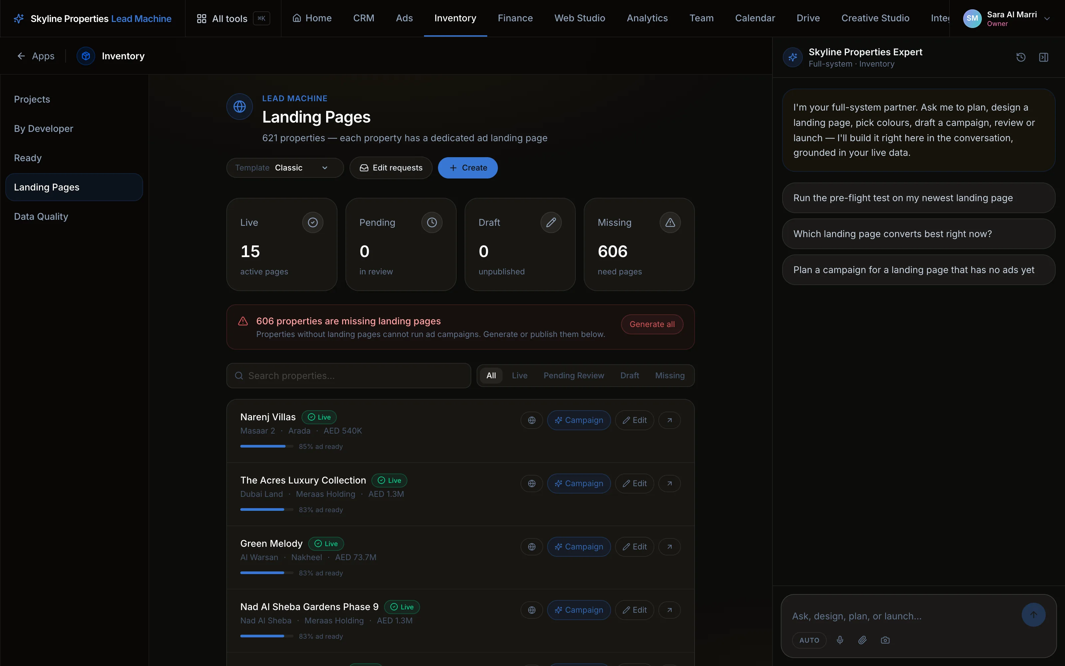1065x666 pixels.
Task: Select By Developer in sidebar
Action: [x=74, y=129]
